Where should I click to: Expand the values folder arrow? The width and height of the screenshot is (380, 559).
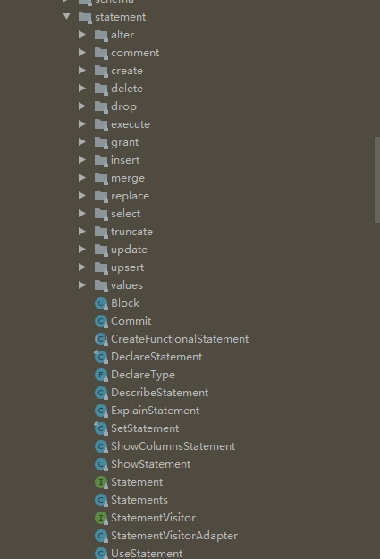coord(82,284)
